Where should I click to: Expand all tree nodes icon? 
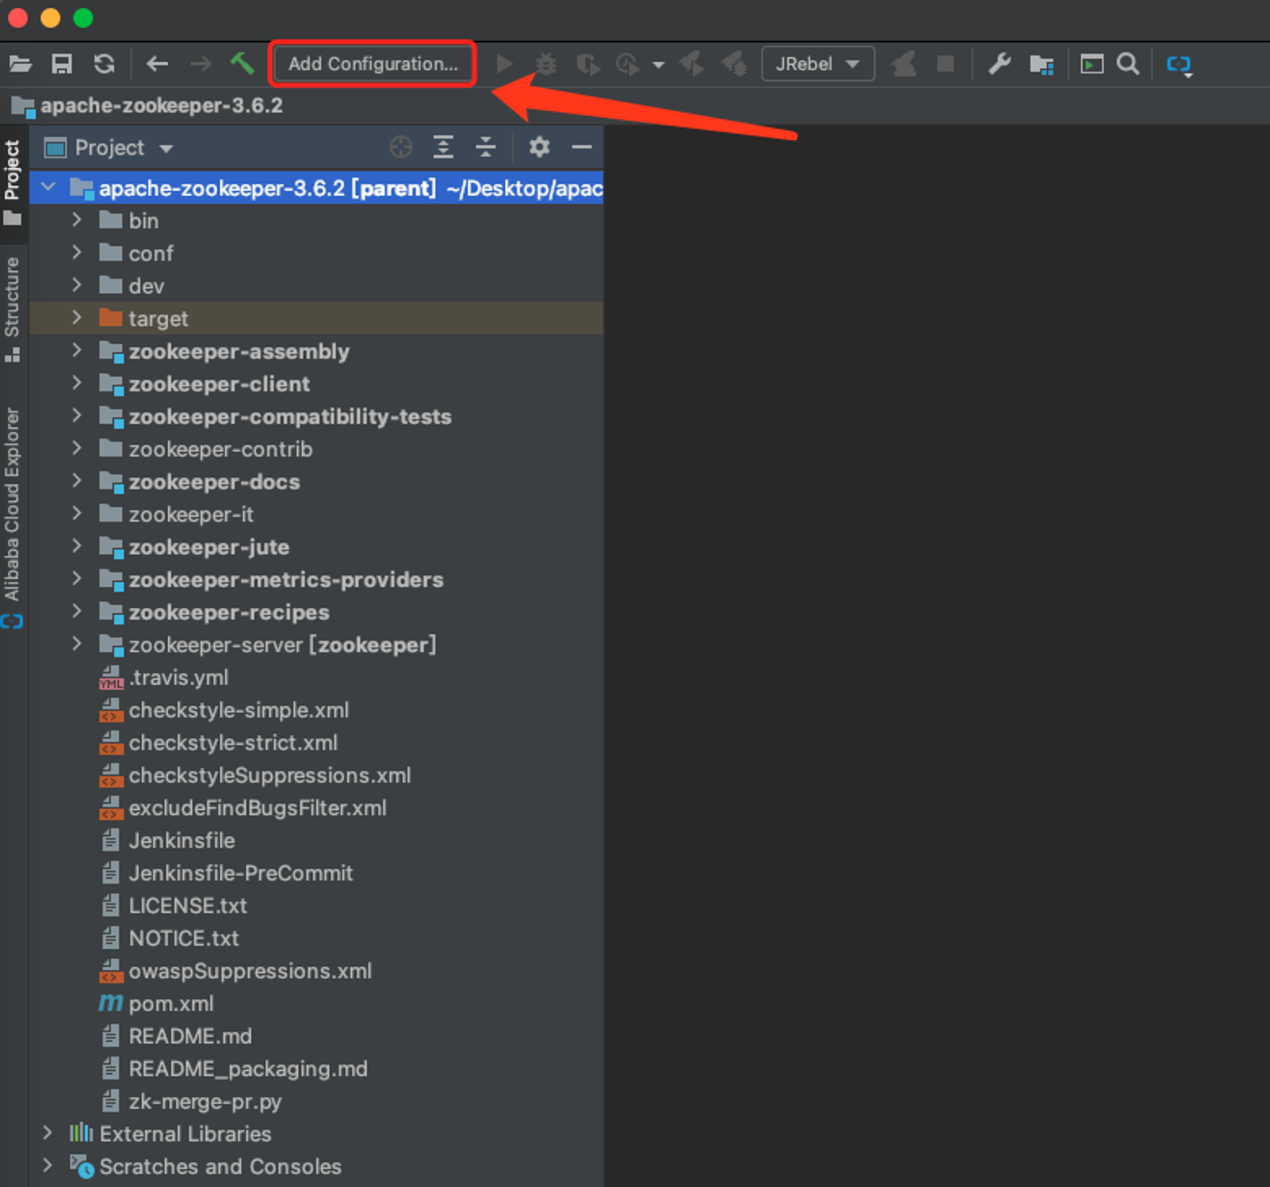click(443, 147)
